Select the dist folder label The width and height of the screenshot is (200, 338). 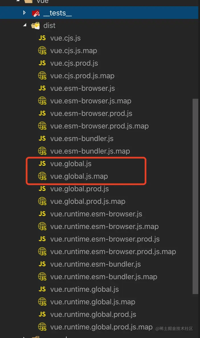click(49, 25)
